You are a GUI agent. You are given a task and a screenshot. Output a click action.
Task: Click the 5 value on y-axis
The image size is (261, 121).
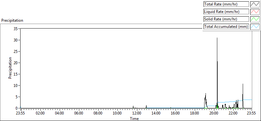[17, 97]
